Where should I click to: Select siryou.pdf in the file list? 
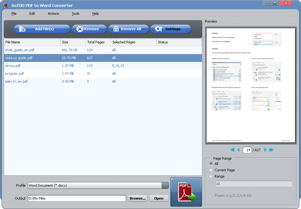click(x=13, y=66)
